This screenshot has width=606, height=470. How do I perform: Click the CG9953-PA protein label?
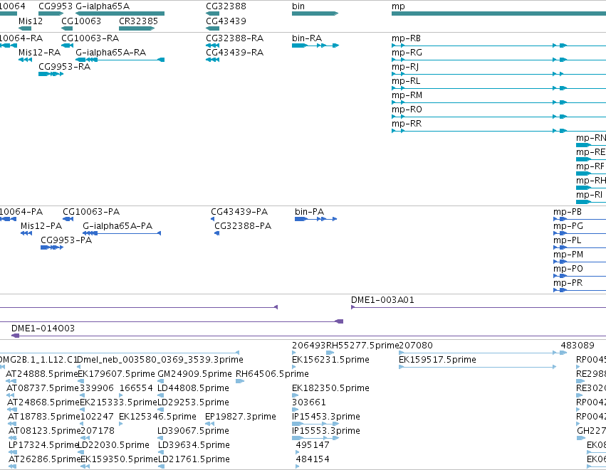click(66, 240)
